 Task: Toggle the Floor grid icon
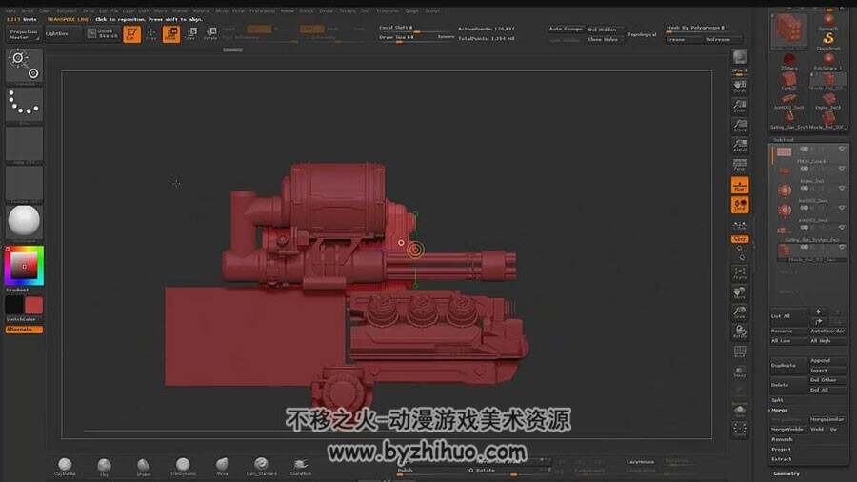(x=740, y=185)
